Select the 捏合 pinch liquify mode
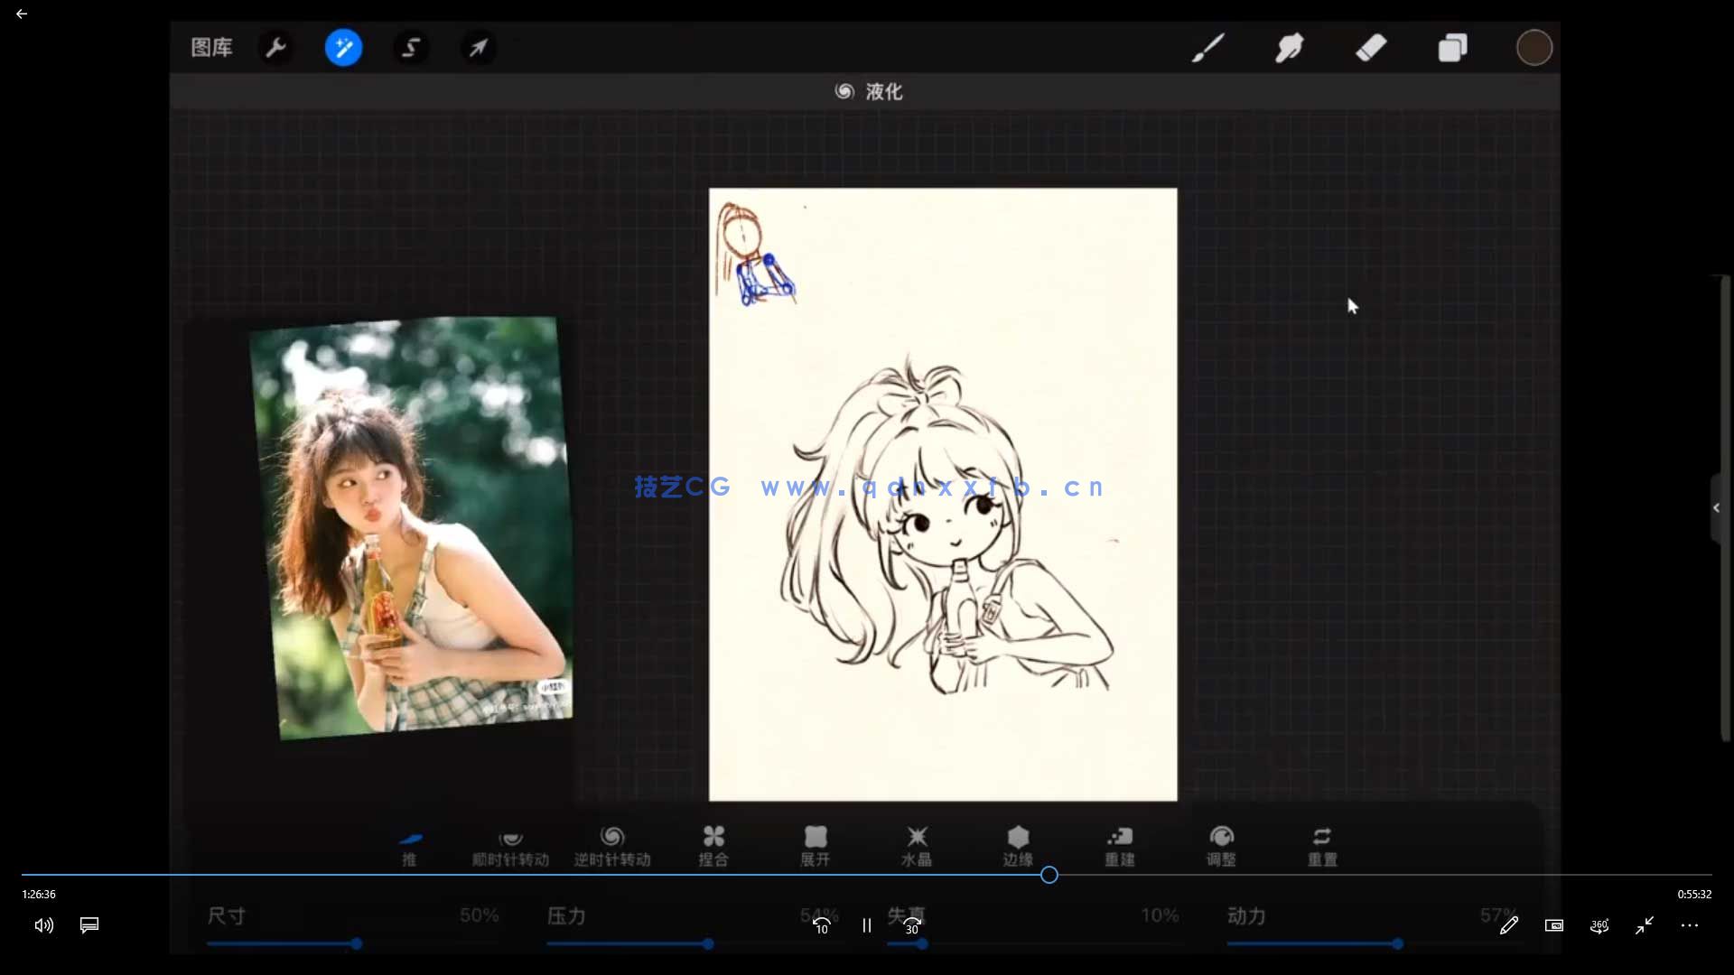 [713, 846]
